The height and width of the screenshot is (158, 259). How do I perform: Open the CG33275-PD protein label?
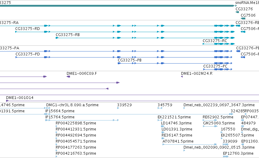coord(28,54)
